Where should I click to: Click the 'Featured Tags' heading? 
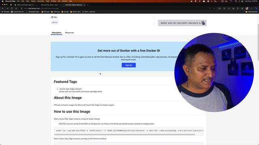(x=65, y=82)
